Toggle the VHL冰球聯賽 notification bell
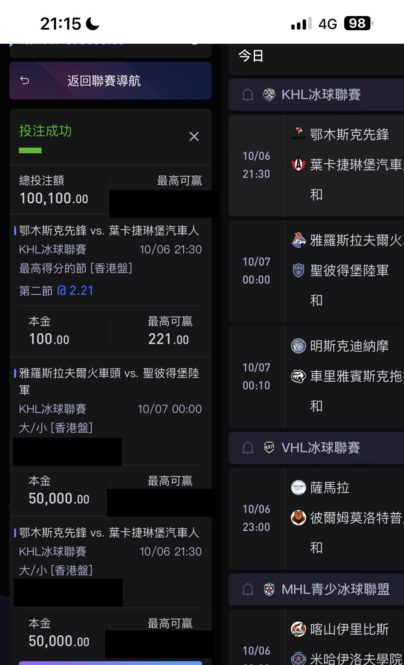Image resolution: width=404 pixels, height=665 pixels. 248,448
